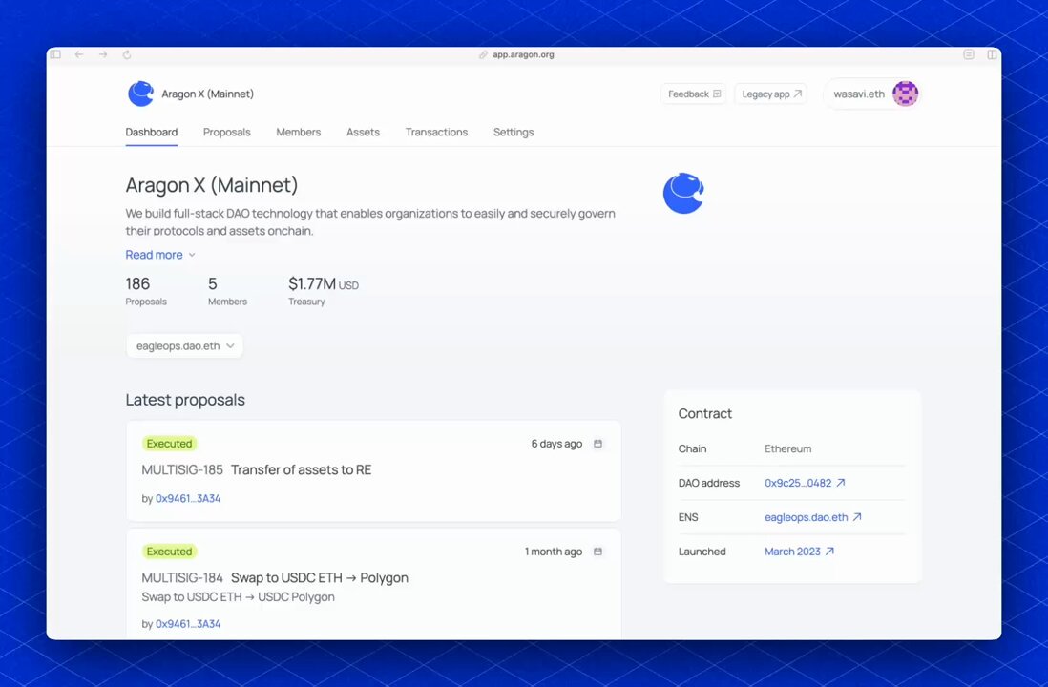This screenshot has width=1048, height=687.
Task: Click the Contract panel heading
Action: (x=705, y=414)
